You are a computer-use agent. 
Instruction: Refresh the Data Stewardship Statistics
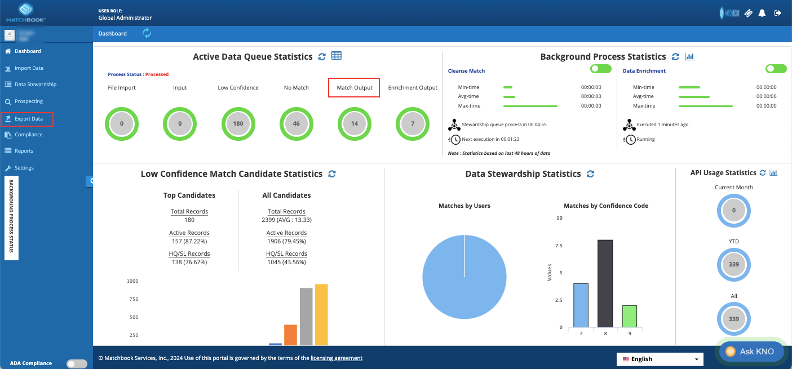pyautogui.click(x=590, y=174)
